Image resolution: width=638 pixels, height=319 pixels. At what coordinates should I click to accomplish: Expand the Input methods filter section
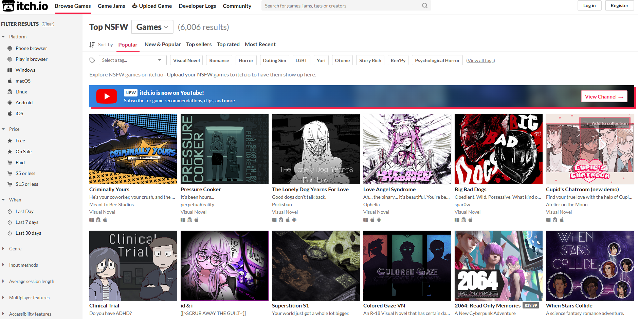click(20, 265)
